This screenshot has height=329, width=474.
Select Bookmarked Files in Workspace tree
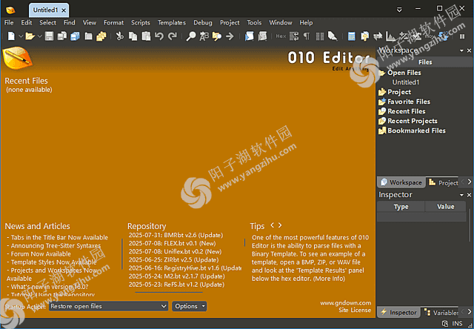tap(416, 130)
